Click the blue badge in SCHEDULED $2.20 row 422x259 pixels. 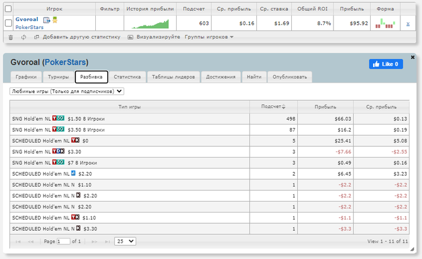click(73, 173)
